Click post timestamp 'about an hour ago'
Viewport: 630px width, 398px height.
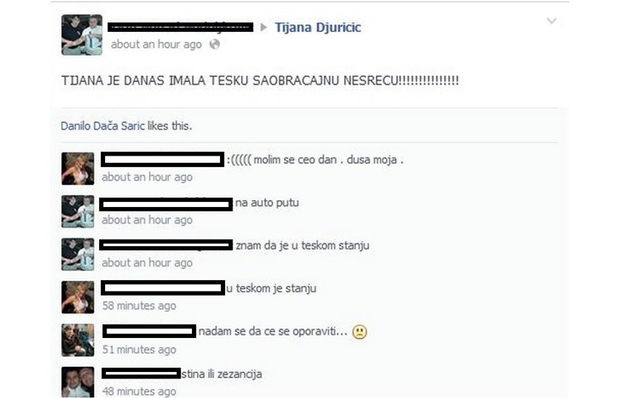click(x=156, y=45)
